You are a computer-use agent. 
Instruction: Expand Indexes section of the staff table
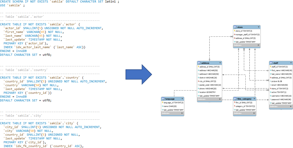pyautogui.click(x=291, y=107)
